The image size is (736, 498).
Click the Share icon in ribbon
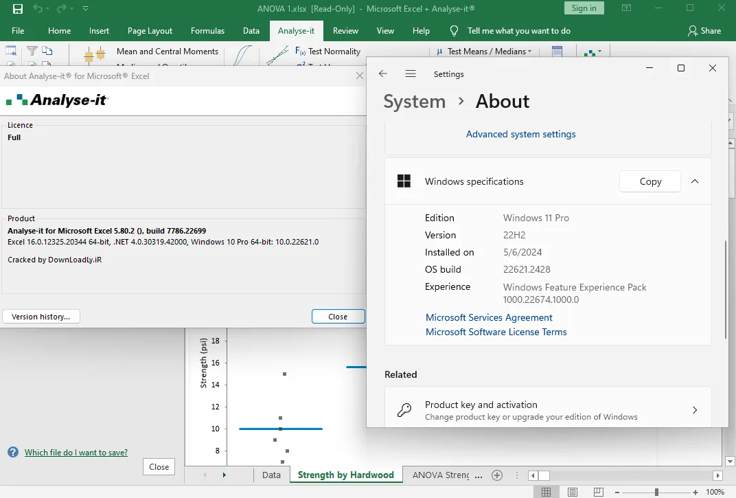[692, 31]
